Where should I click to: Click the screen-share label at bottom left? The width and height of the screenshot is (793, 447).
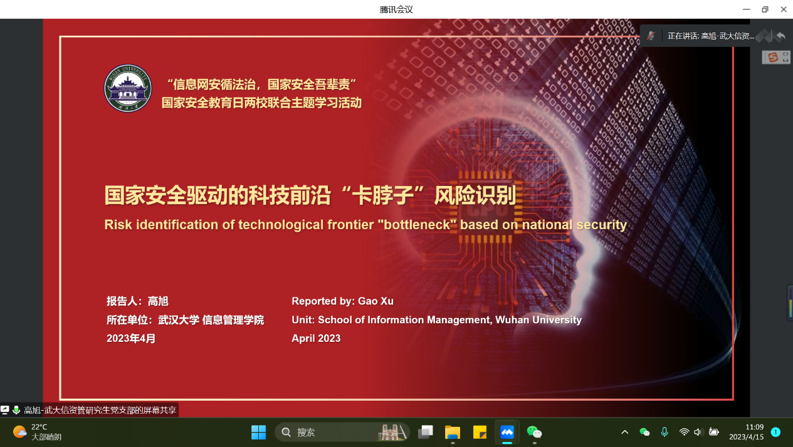point(100,410)
